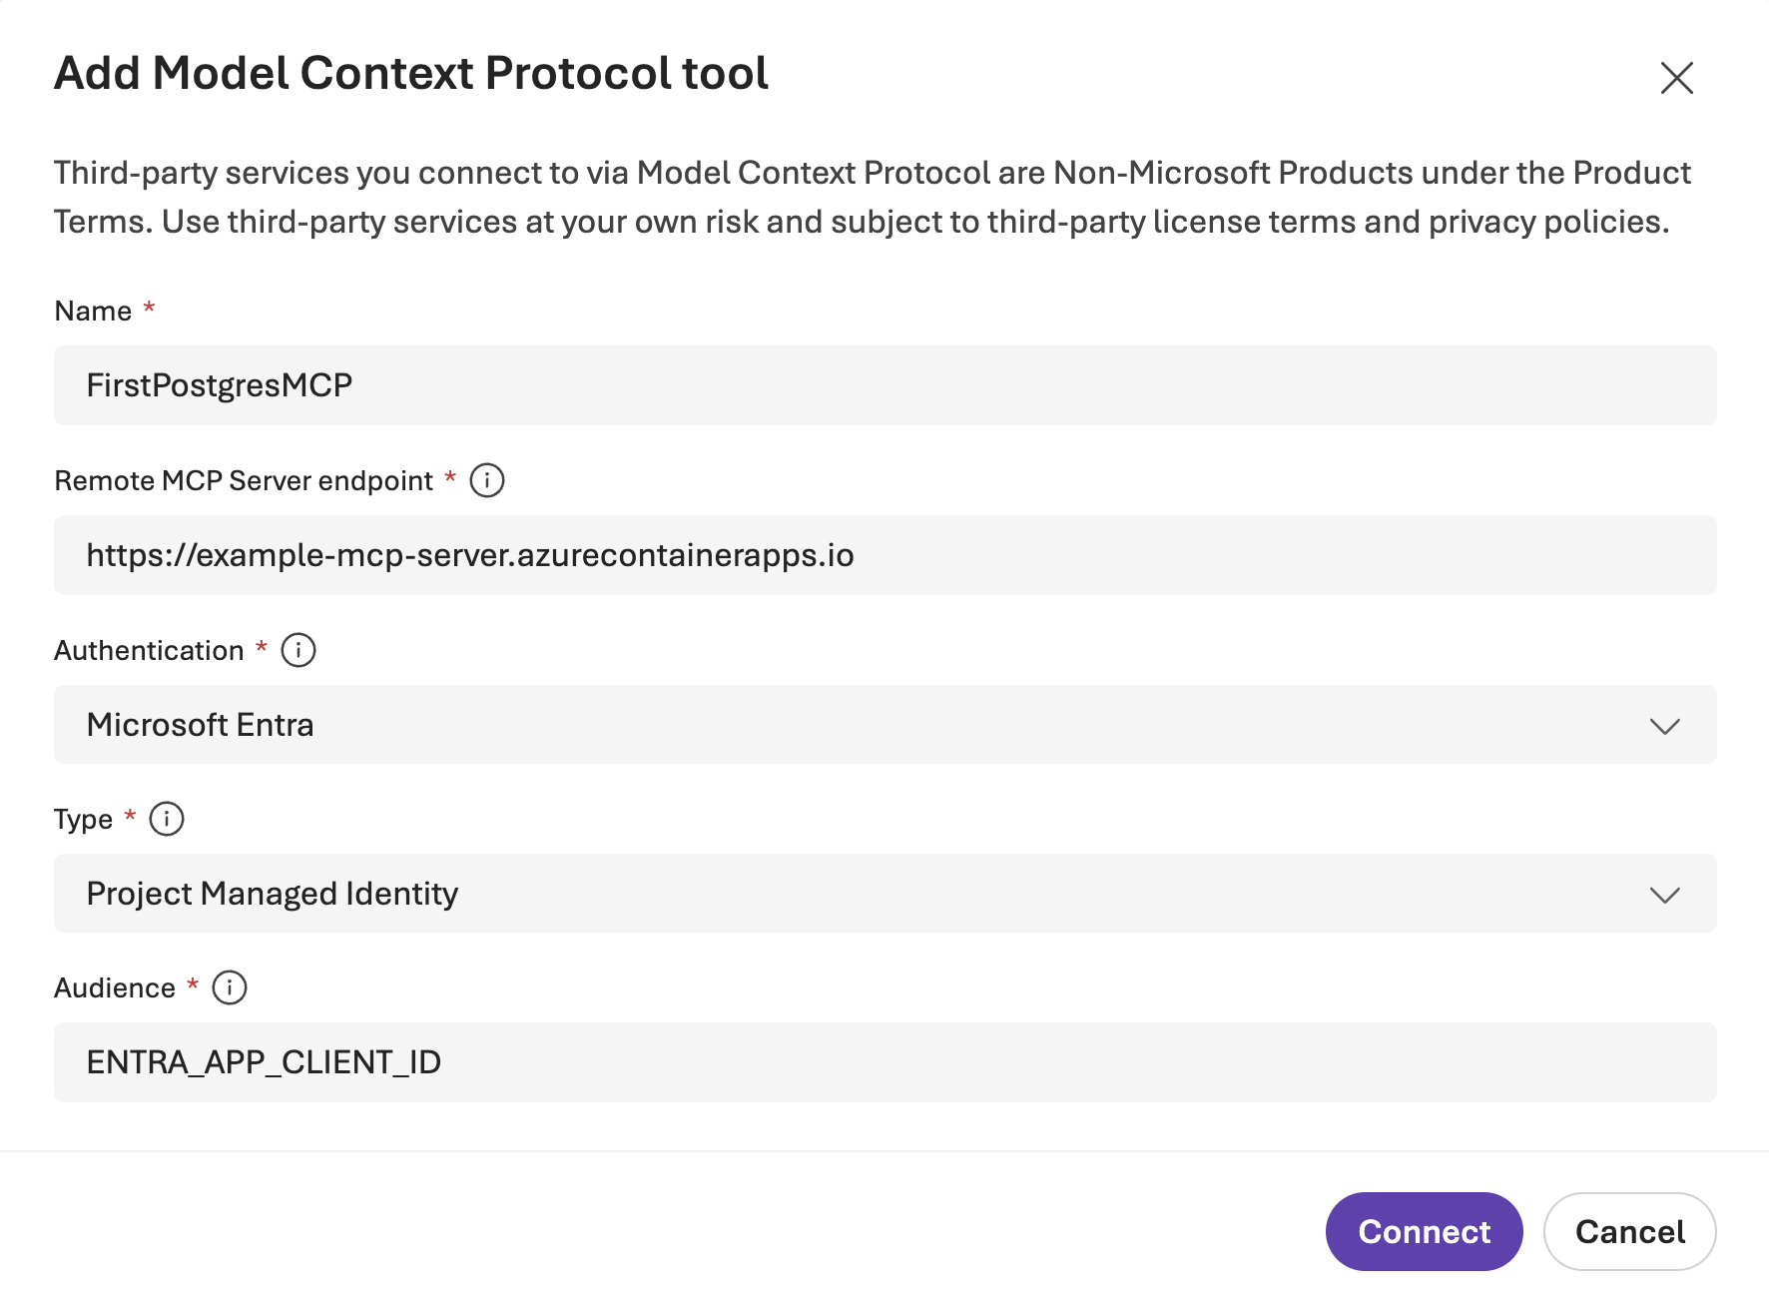1769x1302 pixels.
Task: Click the asterisk next to Audience
Action: pos(192,987)
